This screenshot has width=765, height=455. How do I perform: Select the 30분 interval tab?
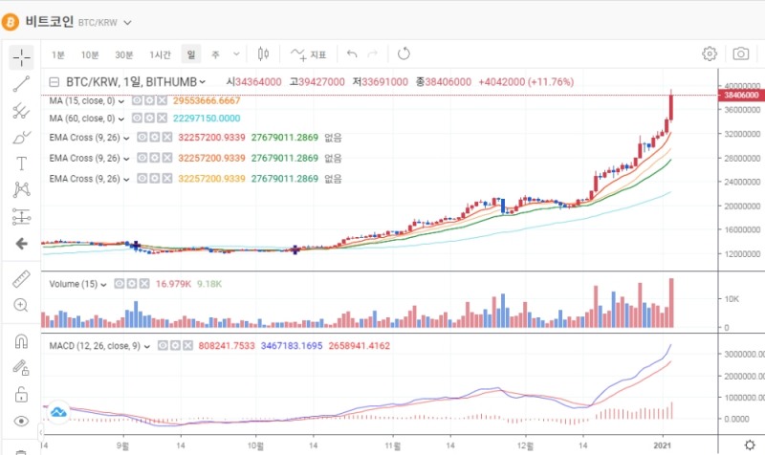(x=124, y=54)
